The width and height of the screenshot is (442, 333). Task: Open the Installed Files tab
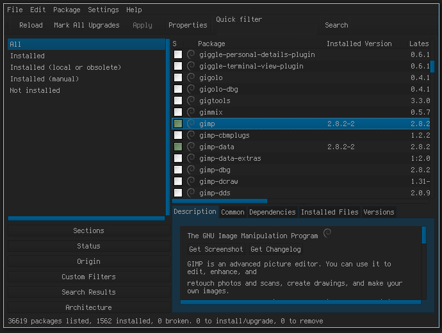pos(329,212)
